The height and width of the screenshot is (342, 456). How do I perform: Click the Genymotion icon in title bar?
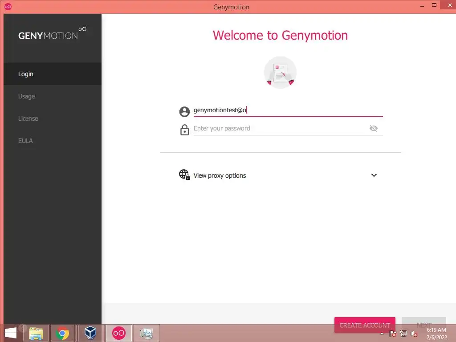pos(8,7)
